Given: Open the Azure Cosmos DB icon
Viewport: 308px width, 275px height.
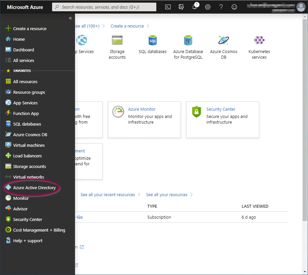Looking at the screenshot, I should (223, 40).
